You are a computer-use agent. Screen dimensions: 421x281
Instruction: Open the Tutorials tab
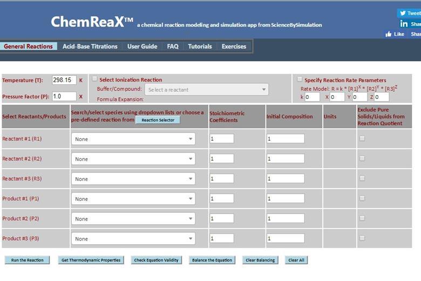click(200, 46)
